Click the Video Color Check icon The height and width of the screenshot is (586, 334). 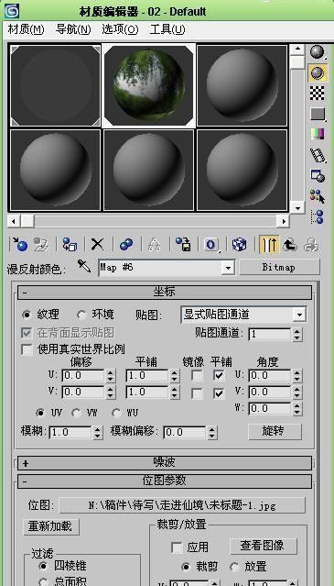click(318, 134)
